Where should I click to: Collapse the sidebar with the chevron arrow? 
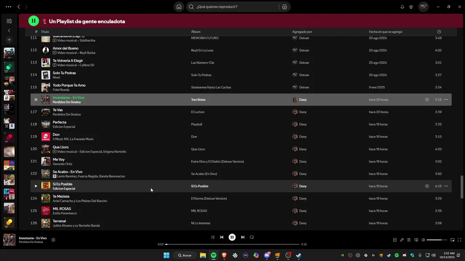(x=9, y=30)
